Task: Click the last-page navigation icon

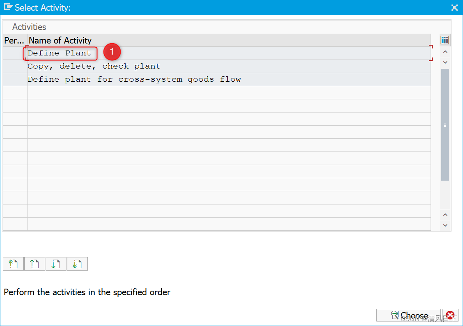Action: point(77,264)
